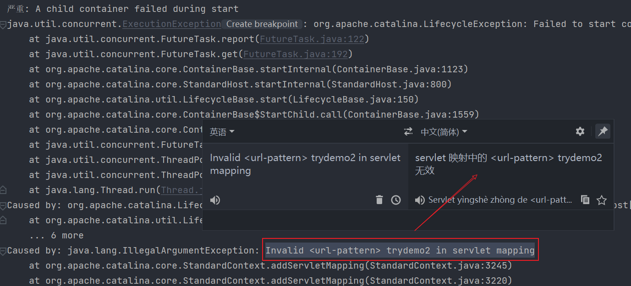The height and width of the screenshot is (286, 631).
Task: Clear source text with trash icon
Action: pos(379,200)
